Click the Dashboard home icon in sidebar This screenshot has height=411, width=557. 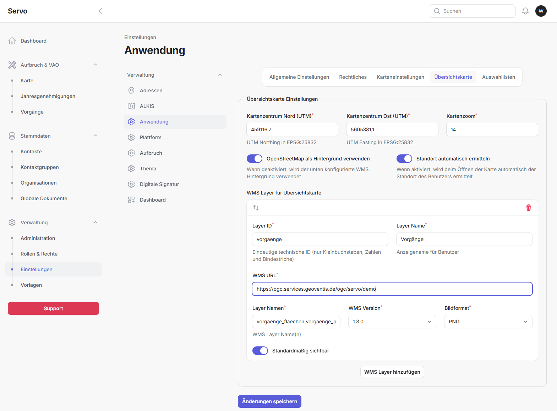click(12, 41)
